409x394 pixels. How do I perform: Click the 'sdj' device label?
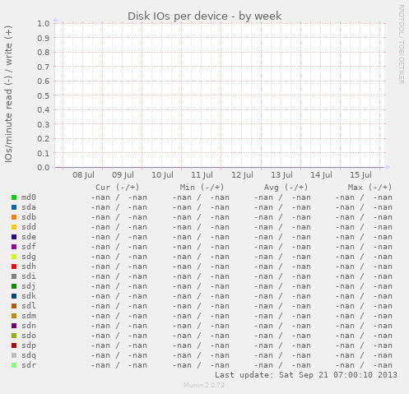[x=29, y=286]
